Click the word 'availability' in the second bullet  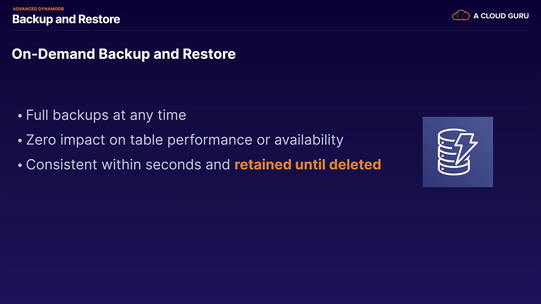coord(309,140)
